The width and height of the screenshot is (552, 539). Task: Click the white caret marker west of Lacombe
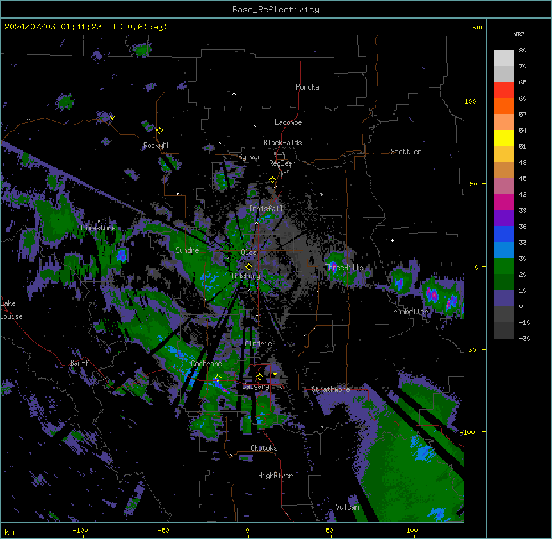point(254,126)
